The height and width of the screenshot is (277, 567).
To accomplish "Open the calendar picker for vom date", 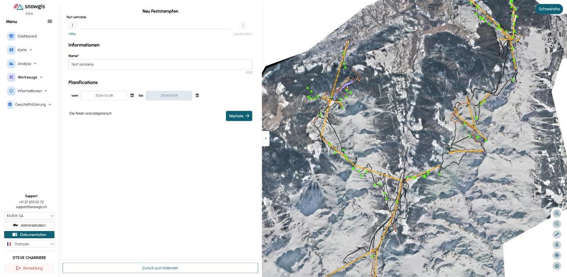I will pos(132,96).
